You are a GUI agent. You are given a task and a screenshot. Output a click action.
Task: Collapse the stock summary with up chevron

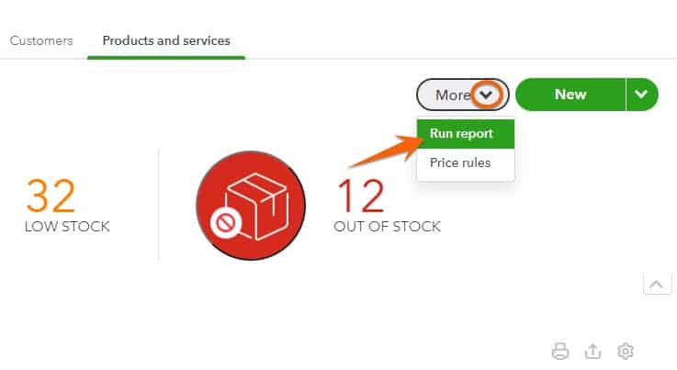(657, 284)
